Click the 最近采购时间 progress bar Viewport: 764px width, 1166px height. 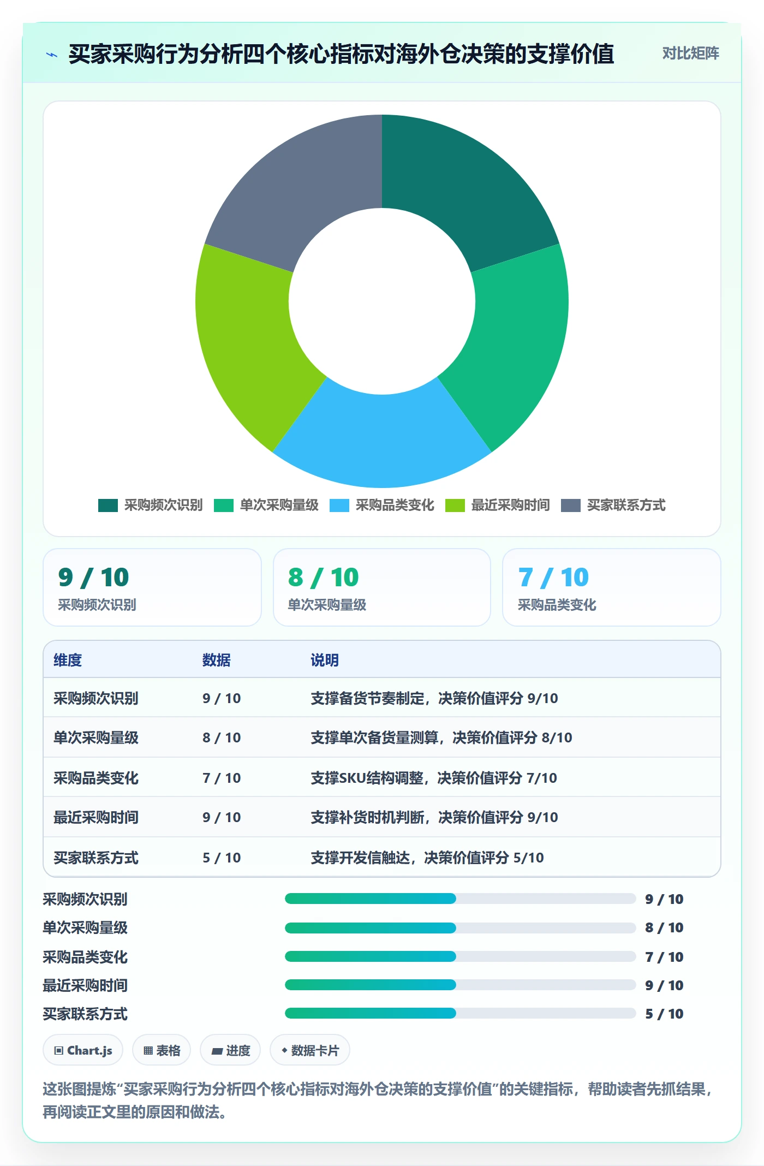[x=460, y=985]
